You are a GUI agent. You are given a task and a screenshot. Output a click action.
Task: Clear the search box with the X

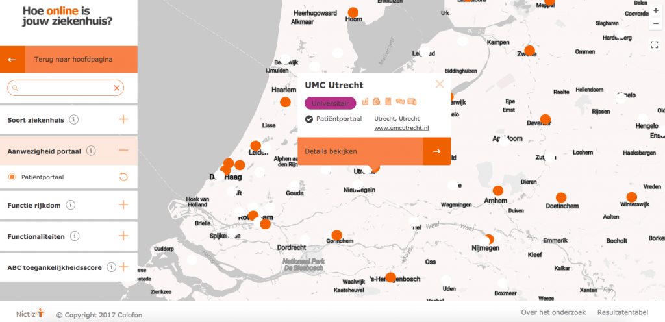(x=117, y=88)
